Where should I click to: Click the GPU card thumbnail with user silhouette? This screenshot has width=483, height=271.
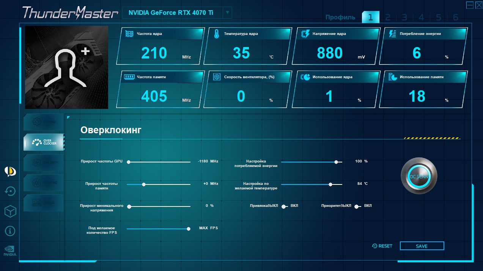point(66,67)
